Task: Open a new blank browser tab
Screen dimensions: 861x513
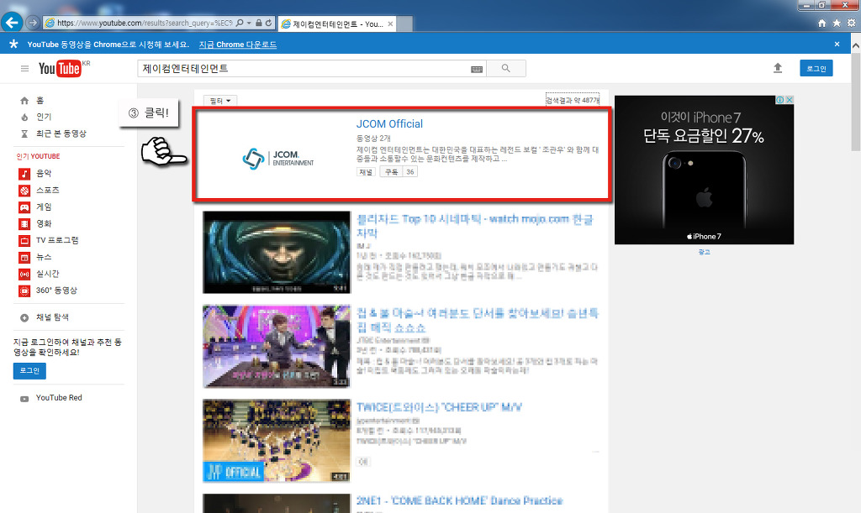Action: tap(404, 24)
